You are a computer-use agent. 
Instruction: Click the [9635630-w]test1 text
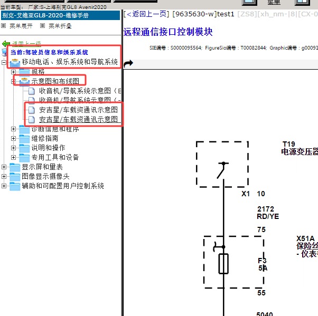(x=203, y=14)
